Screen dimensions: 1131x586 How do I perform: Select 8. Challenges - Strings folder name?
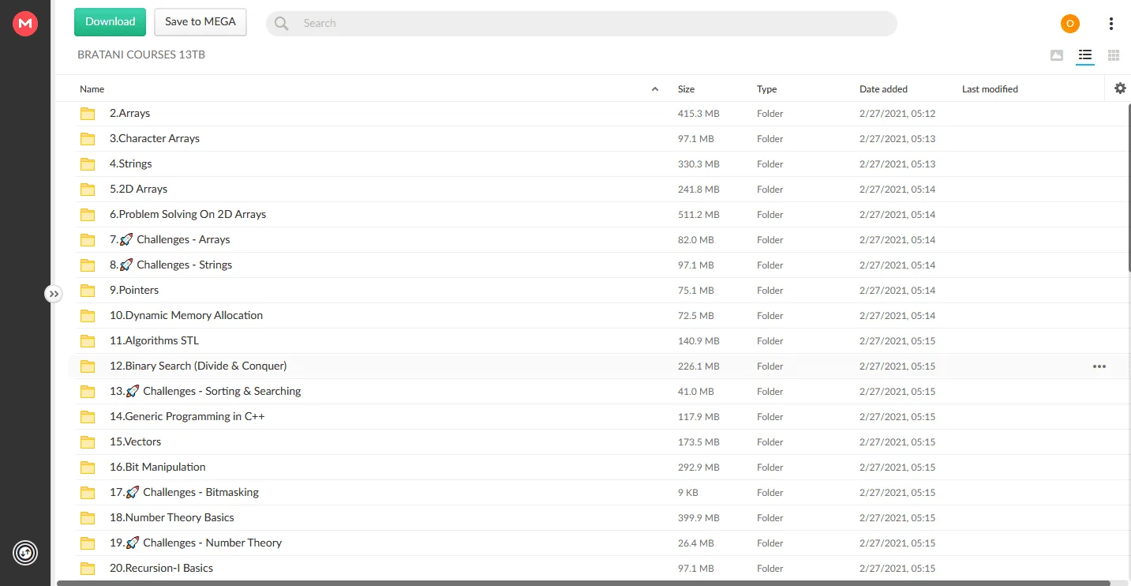(x=170, y=265)
